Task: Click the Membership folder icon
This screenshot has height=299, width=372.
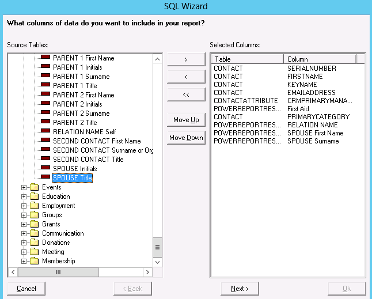Action: coord(34,261)
